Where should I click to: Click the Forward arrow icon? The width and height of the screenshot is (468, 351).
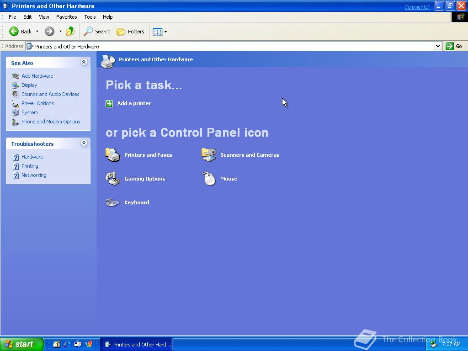(x=49, y=32)
